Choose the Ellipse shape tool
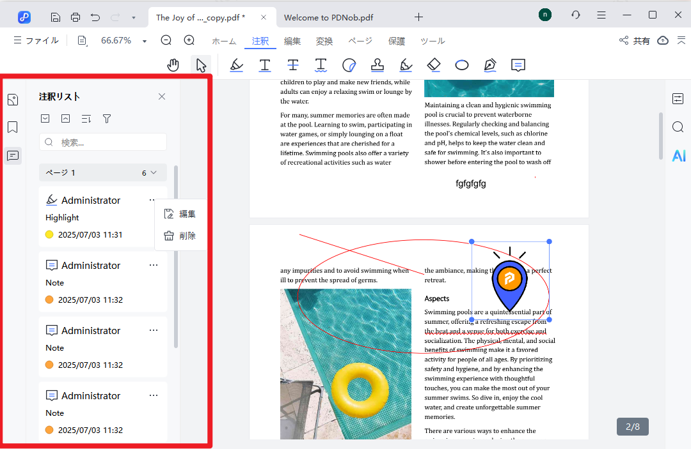This screenshot has height=449, width=691. [462, 65]
